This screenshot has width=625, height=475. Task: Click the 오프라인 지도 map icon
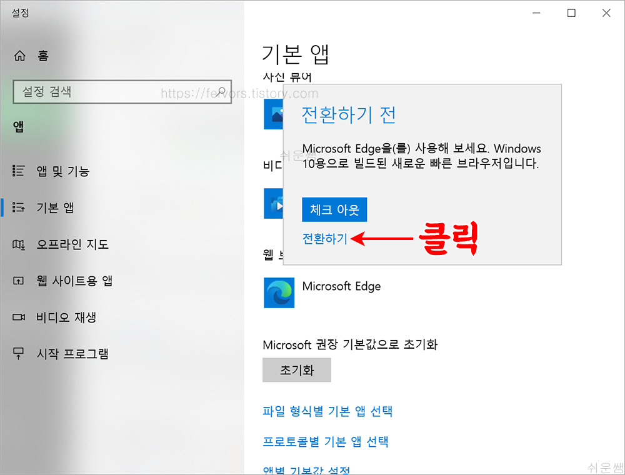(x=18, y=244)
